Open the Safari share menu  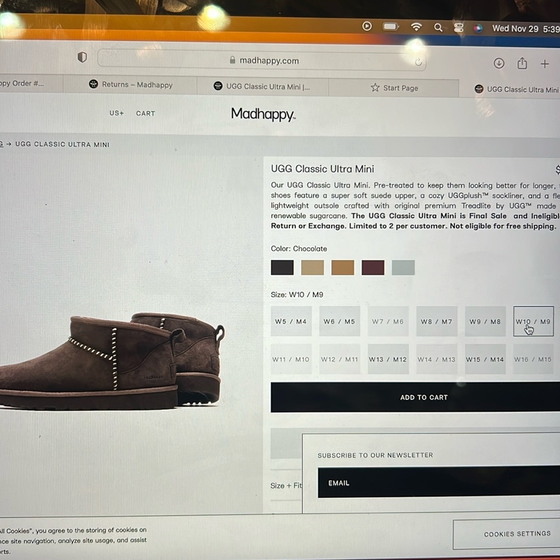point(522,63)
